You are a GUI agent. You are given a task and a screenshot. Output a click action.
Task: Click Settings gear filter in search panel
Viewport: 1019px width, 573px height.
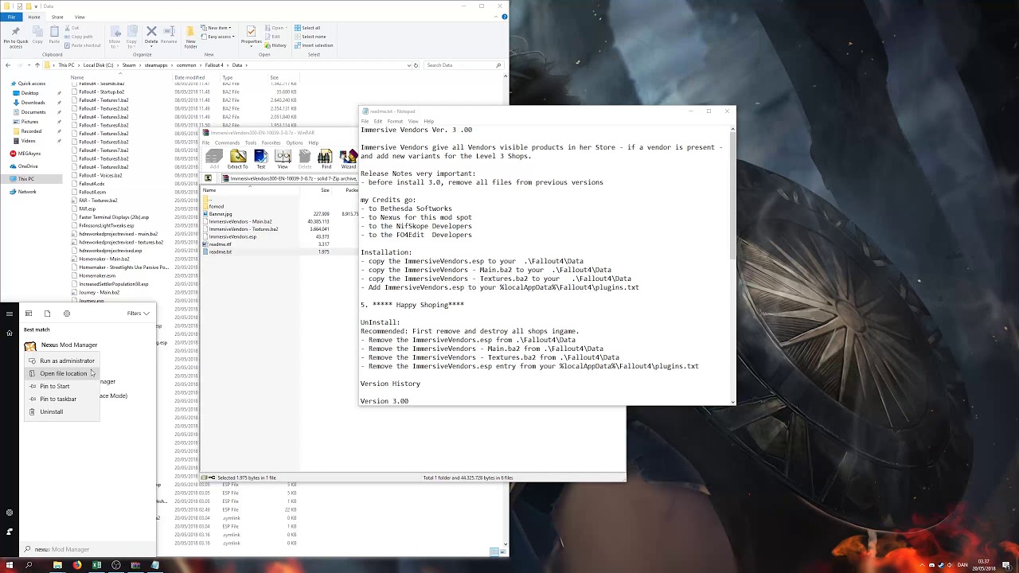tap(66, 314)
